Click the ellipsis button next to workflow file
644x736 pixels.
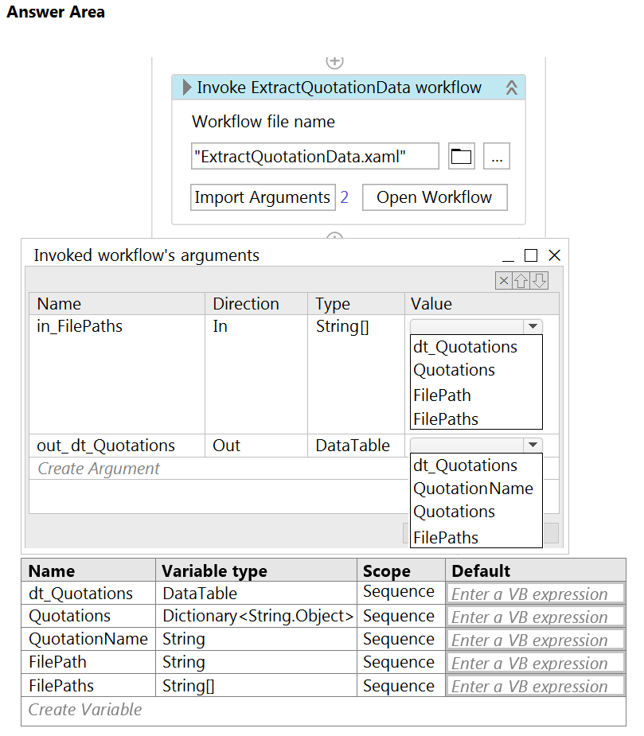pyautogui.click(x=497, y=157)
